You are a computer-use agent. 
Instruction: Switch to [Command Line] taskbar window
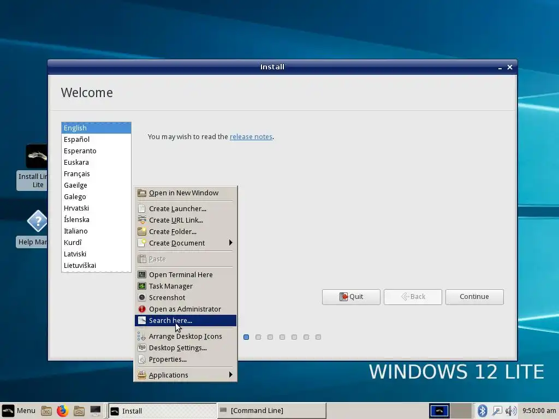pos(272,411)
